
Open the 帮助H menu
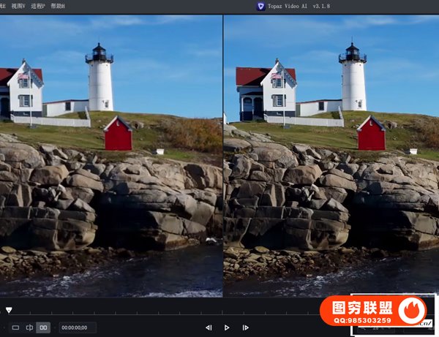58,6
